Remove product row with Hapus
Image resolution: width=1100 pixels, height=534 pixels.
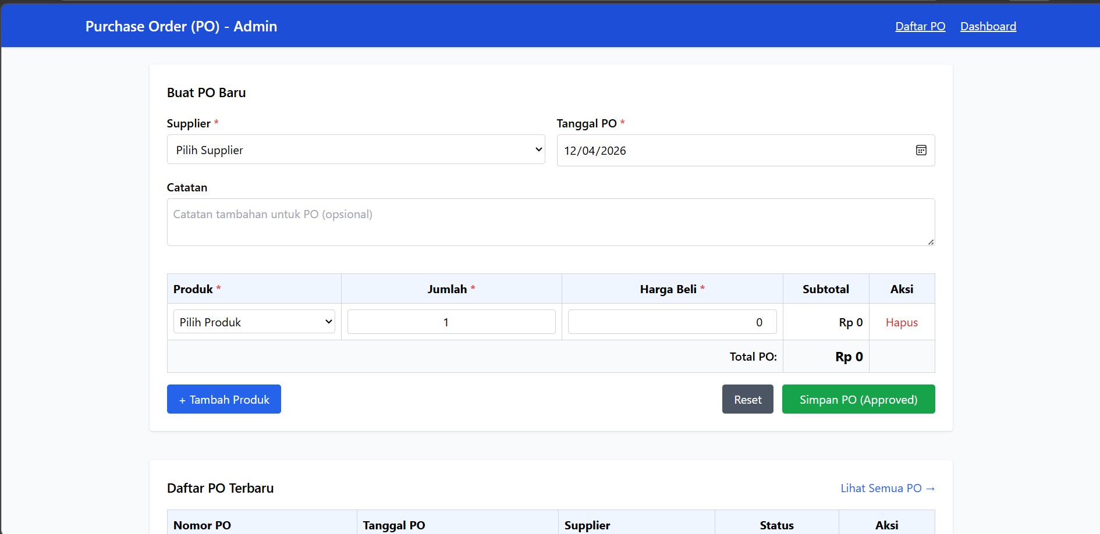coord(901,322)
